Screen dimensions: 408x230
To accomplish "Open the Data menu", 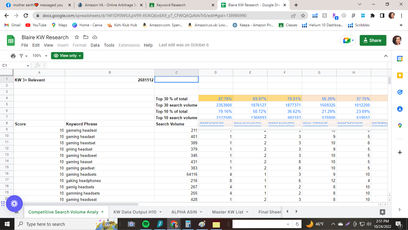I will [x=95, y=45].
